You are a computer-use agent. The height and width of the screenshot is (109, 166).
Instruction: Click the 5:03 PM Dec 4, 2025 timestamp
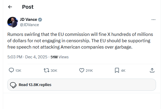(27, 57)
